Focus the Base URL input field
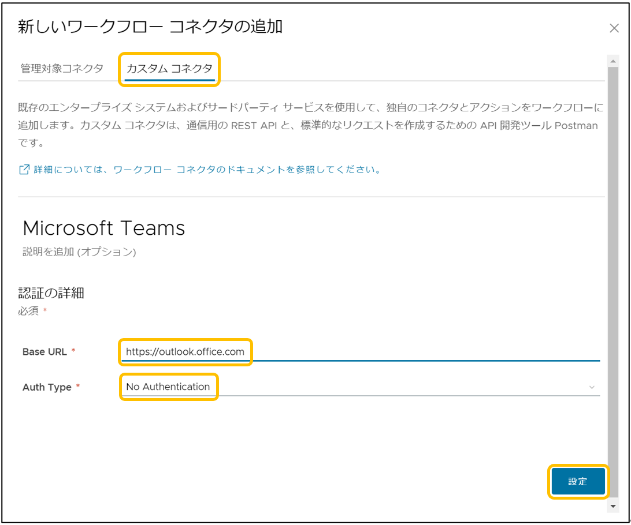Viewport: 631px width, 525px height. point(360,352)
